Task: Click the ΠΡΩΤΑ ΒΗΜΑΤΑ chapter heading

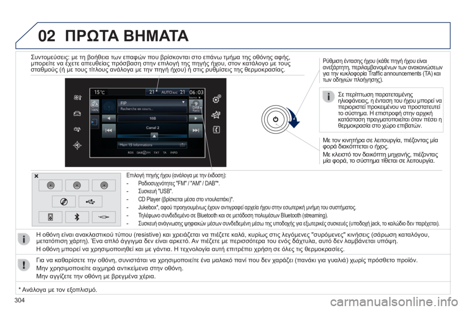Action: click(127, 35)
